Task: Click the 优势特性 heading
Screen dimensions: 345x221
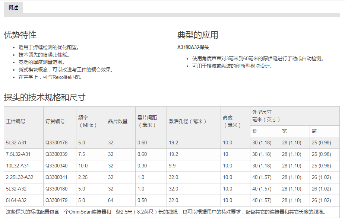Action: pos(20,35)
